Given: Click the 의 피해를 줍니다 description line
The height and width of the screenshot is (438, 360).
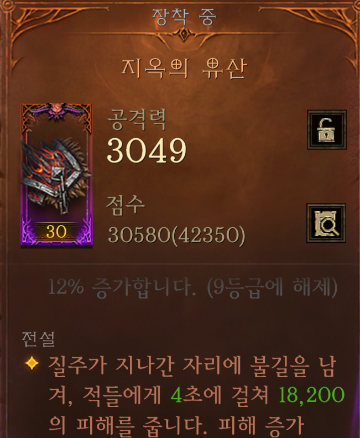Looking at the screenshot, I should [x=126, y=425].
